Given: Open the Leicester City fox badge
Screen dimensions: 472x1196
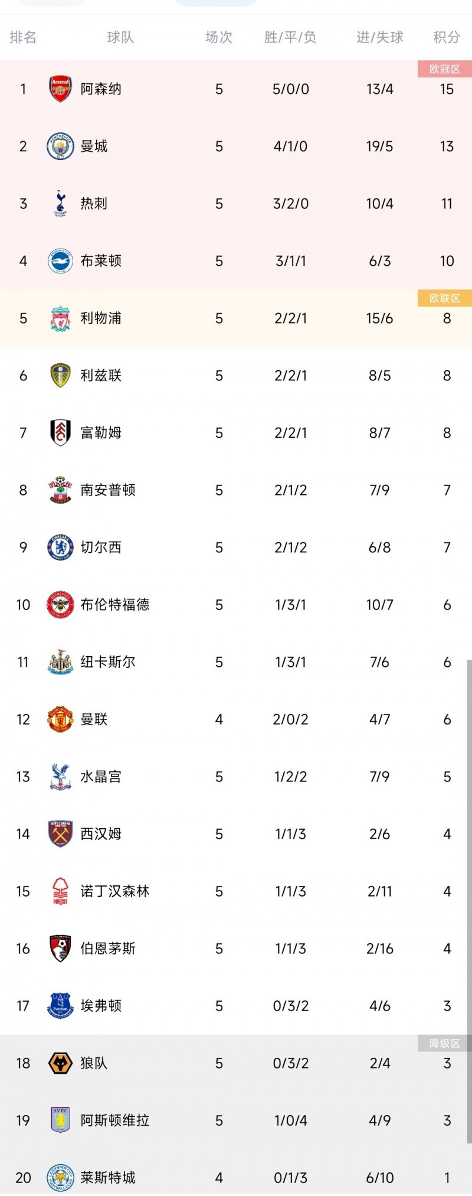Looking at the screenshot, I should 60,1178.
